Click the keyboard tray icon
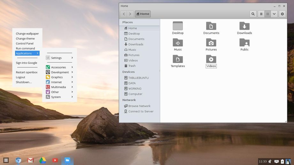Viewport: 294px width, 165px height. [x=276, y=161]
